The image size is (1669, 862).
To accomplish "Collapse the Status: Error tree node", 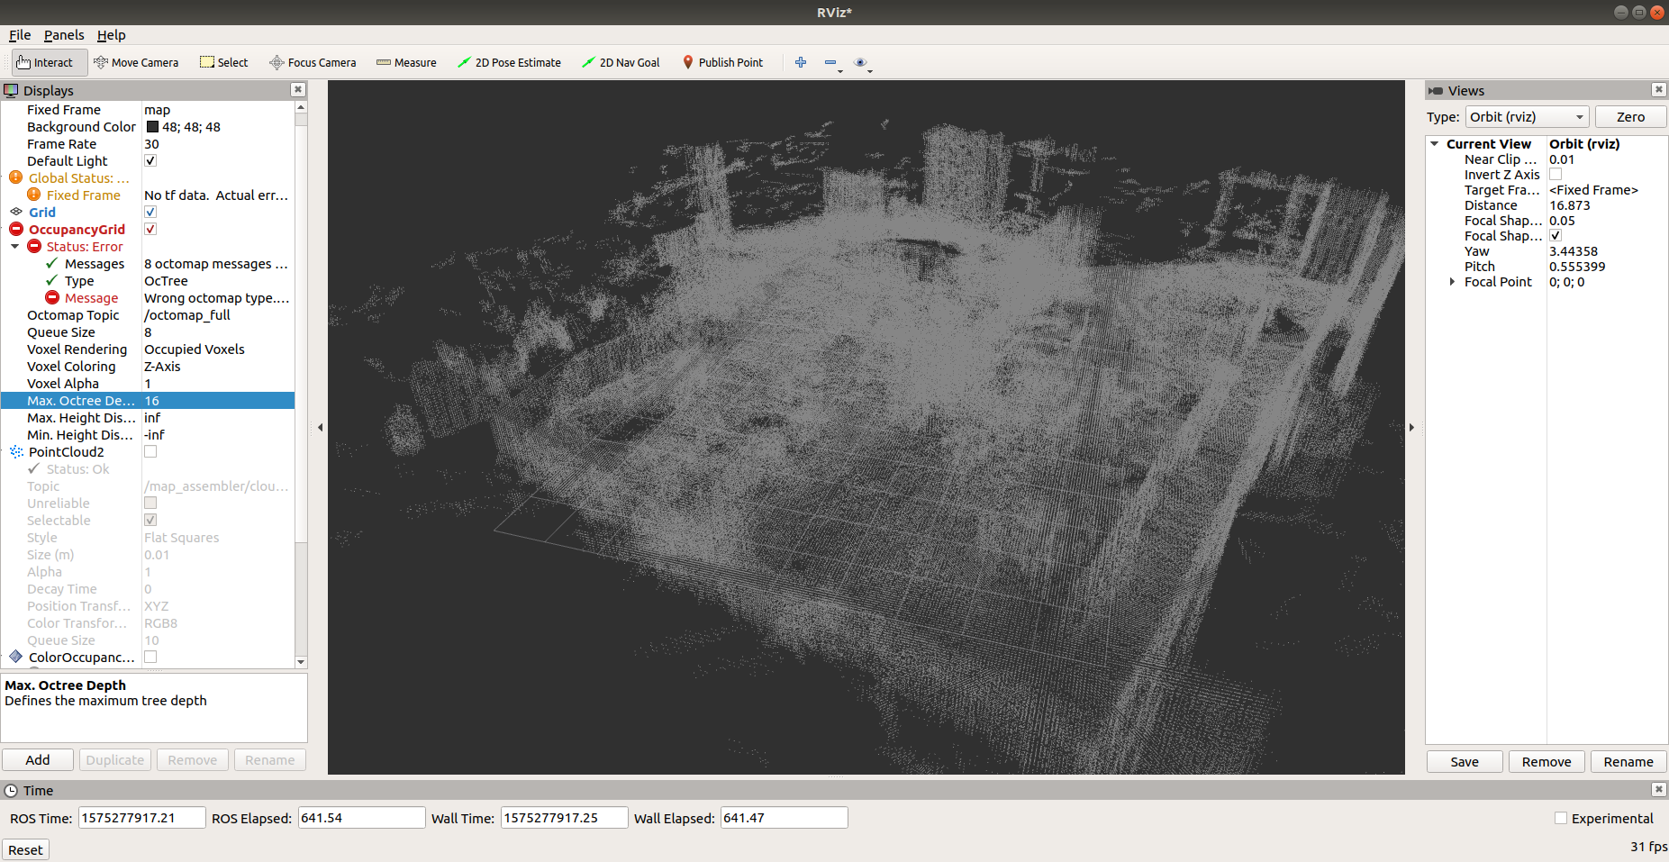I will (x=15, y=247).
